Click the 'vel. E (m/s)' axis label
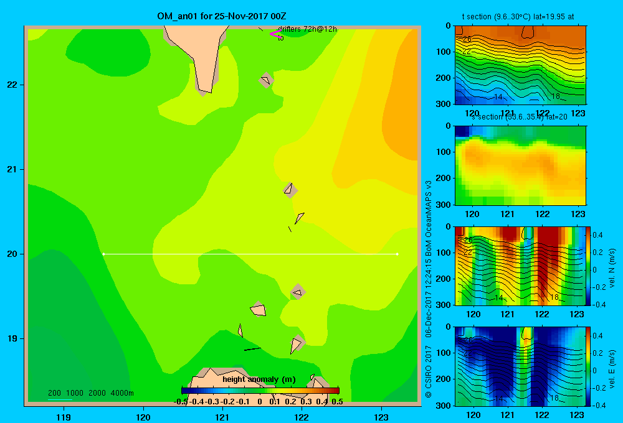 click(x=612, y=368)
